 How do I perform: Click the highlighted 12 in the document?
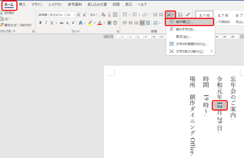pos(220,106)
